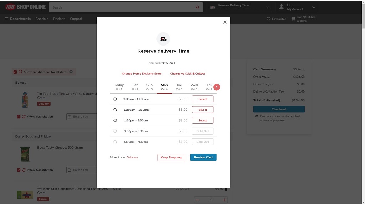Choose the 11:30am - 1:30pm radio option

point(115,110)
